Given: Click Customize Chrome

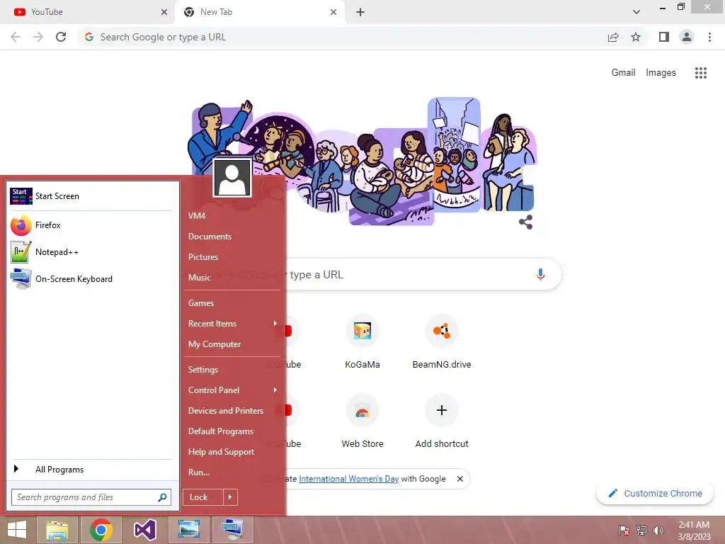Looking at the screenshot, I should (x=655, y=494).
